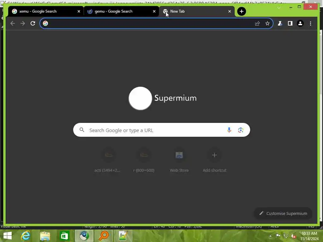Click the Google icon in address bar
This screenshot has width=323, height=242.
pos(45,23)
